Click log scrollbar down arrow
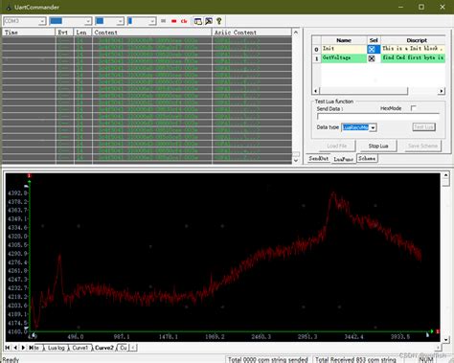The height and width of the screenshot is (363, 454). (296, 161)
